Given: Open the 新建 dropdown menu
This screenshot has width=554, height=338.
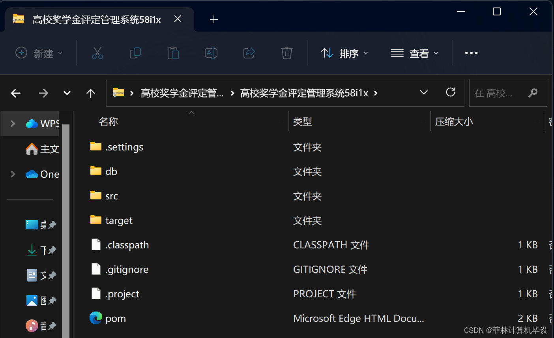Looking at the screenshot, I should click(39, 53).
